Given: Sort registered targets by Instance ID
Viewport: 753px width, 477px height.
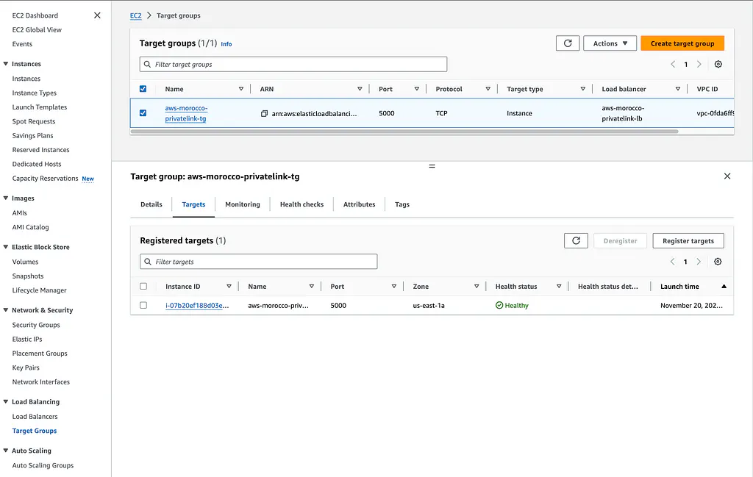Looking at the screenshot, I should pos(229,287).
